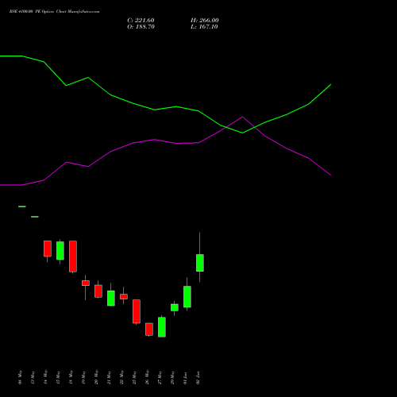Click the 08 May date label
This screenshot has height=397, width=397.
pyautogui.click(x=21, y=377)
